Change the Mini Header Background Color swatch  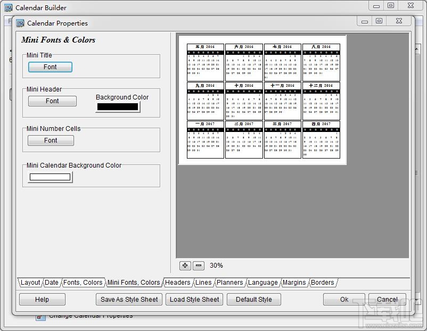[117, 106]
